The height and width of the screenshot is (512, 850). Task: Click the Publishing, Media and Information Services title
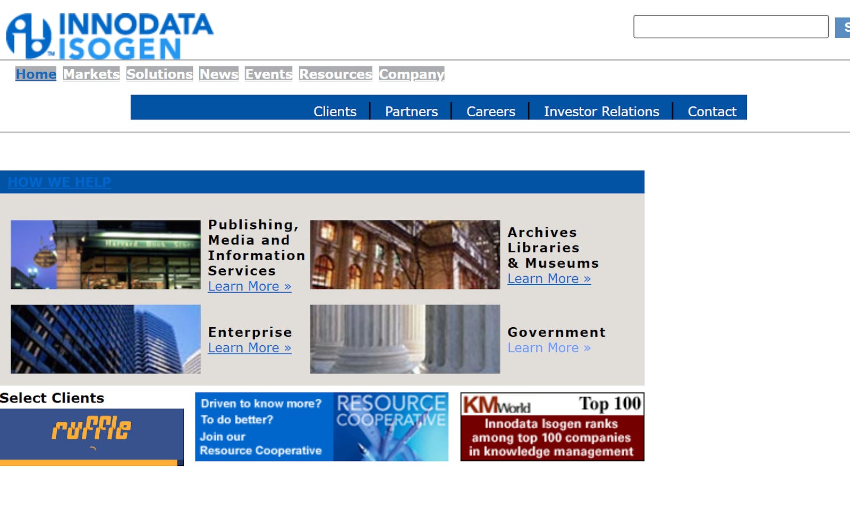click(257, 248)
